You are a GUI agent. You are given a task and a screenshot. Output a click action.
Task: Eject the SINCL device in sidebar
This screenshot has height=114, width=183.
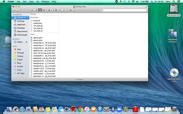tap(26, 42)
